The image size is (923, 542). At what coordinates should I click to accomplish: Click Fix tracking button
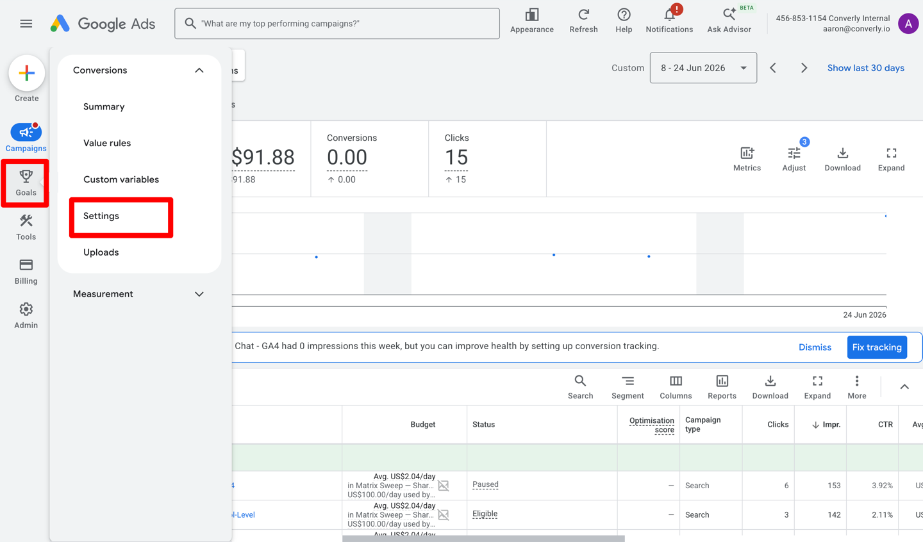[877, 347]
